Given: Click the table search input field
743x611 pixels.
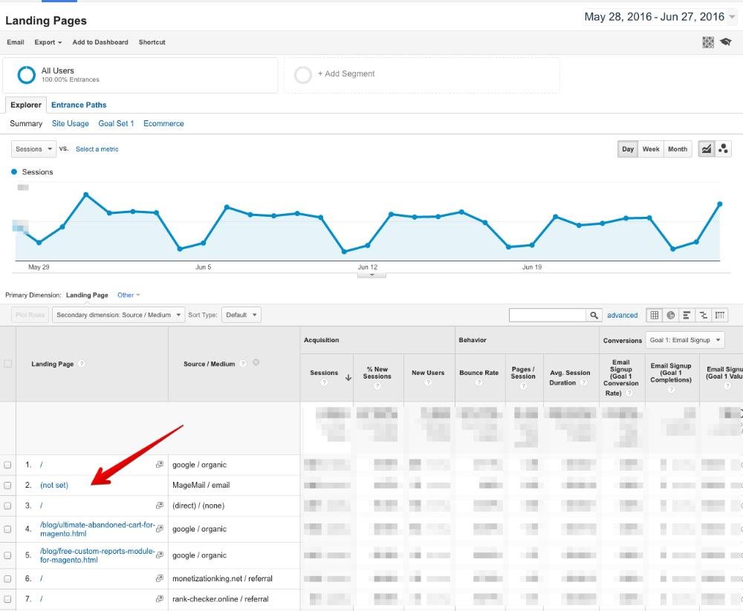Looking at the screenshot, I should point(548,315).
